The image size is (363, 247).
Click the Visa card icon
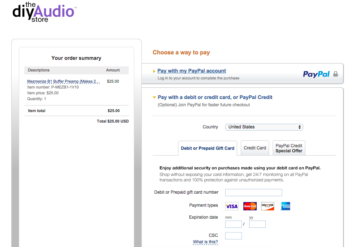(x=232, y=206)
